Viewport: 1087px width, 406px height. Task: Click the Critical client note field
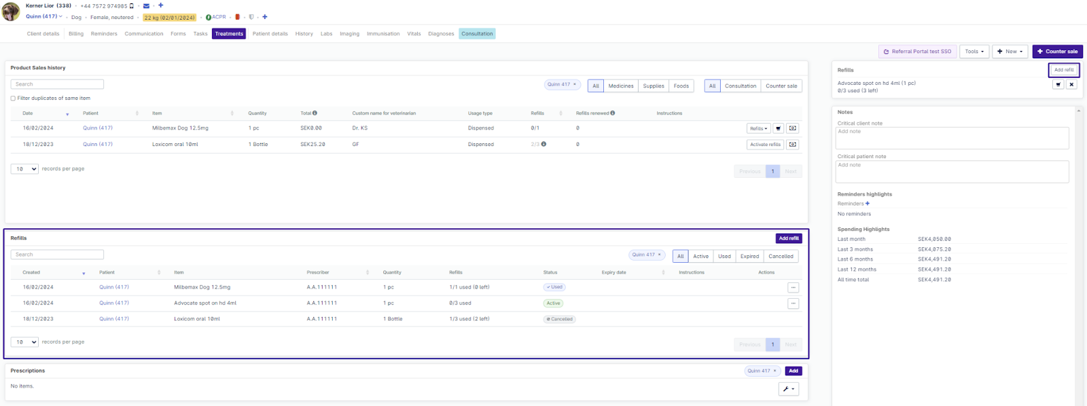coord(952,139)
